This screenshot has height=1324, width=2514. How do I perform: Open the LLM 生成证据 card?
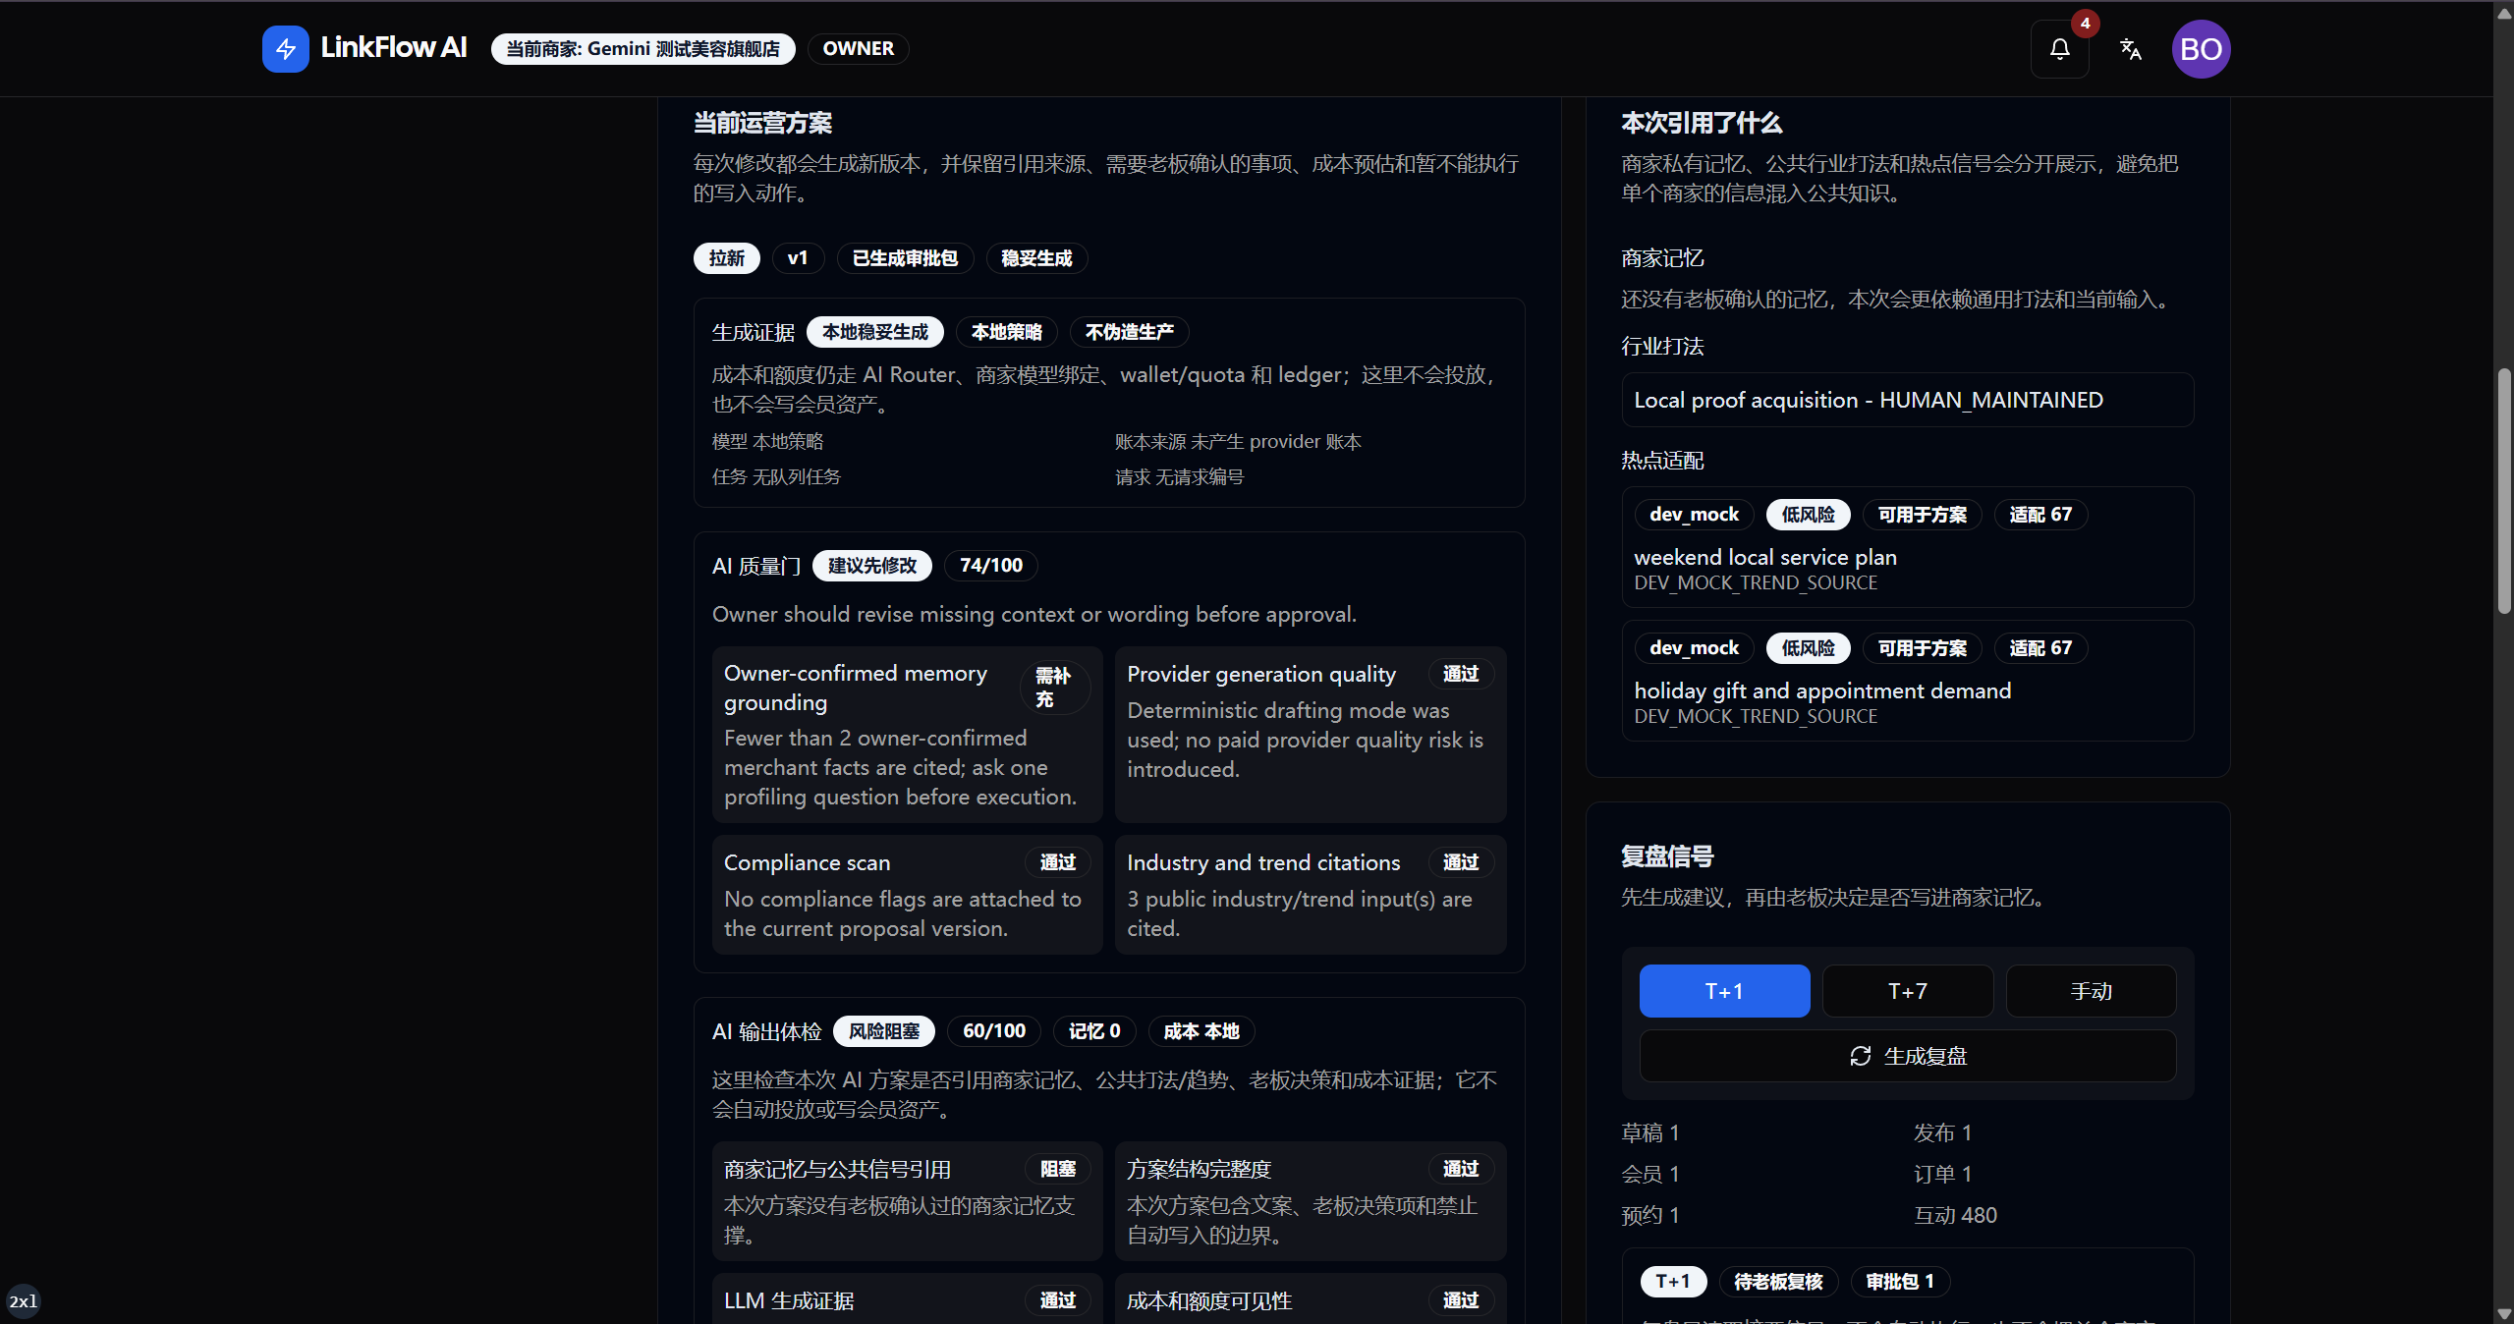pyautogui.click(x=907, y=1299)
